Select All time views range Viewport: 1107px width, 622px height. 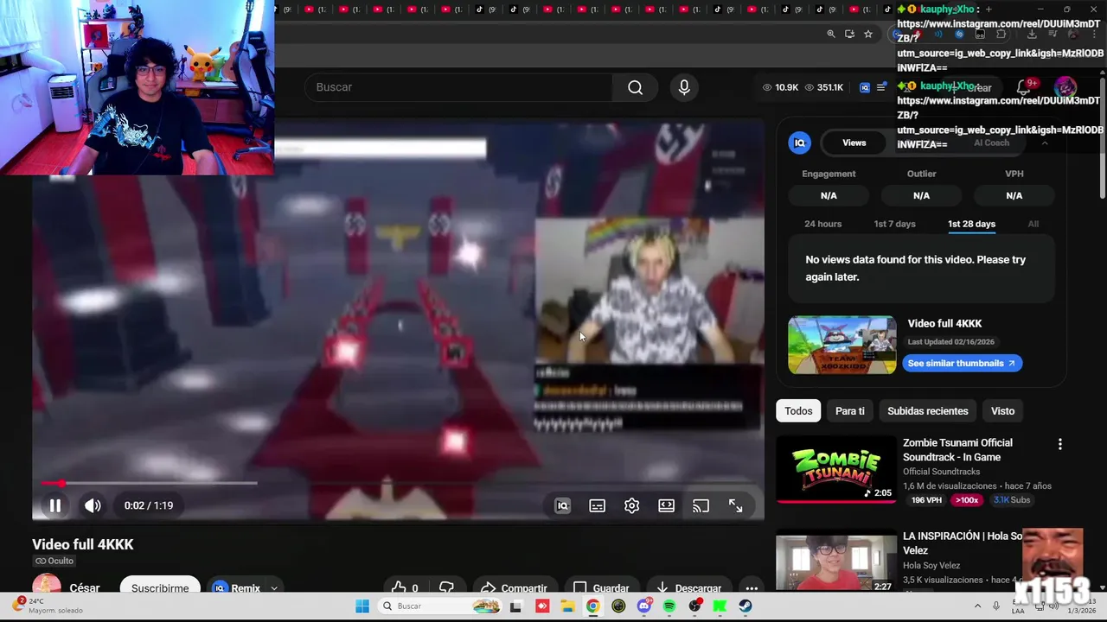click(1033, 224)
